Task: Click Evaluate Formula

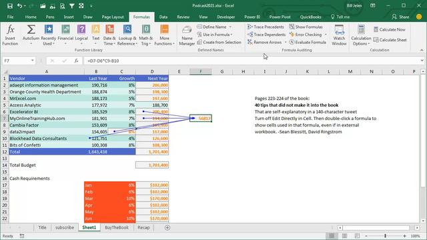Action: point(308,42)
